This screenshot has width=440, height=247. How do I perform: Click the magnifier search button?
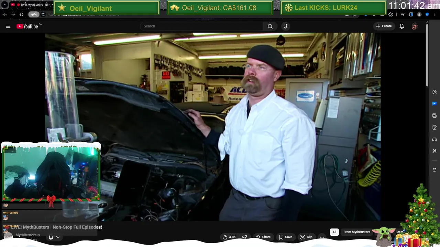pyautogui.click(x=270, y=26)
